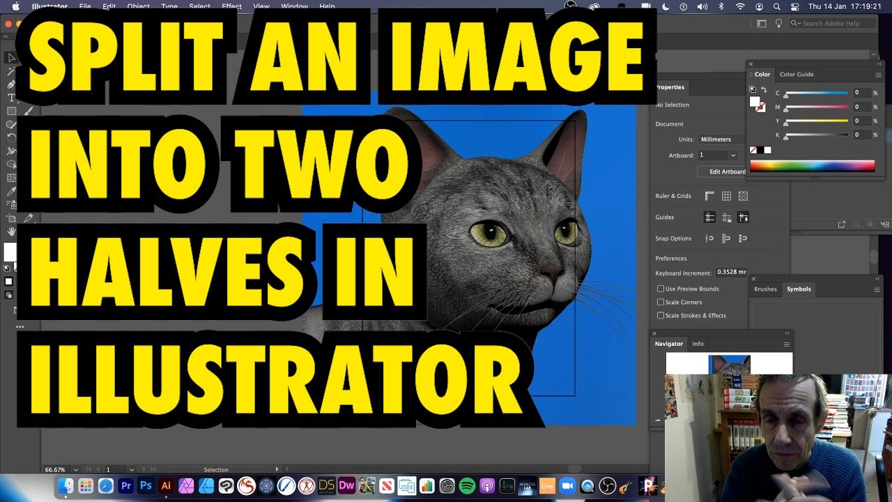Click the Search Adobe Help field
This screenshot has width=892, height=502.
point(833,23)
